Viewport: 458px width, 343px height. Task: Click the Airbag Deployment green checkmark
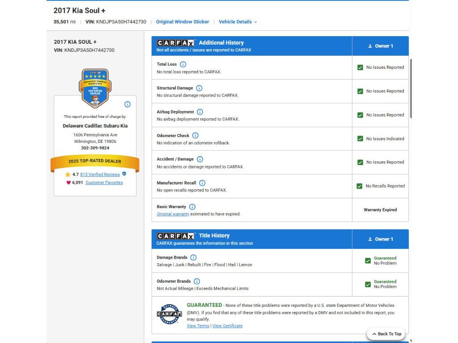[x=360, y=115]
